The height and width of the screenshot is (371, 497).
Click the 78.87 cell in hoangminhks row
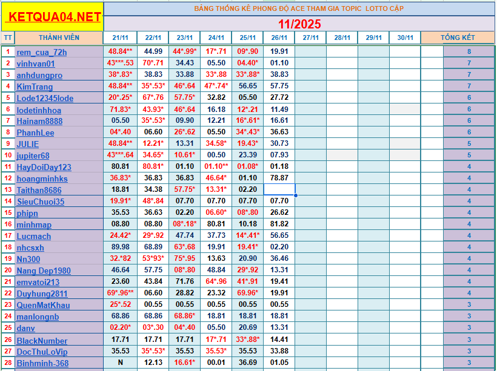coord(279,178)
